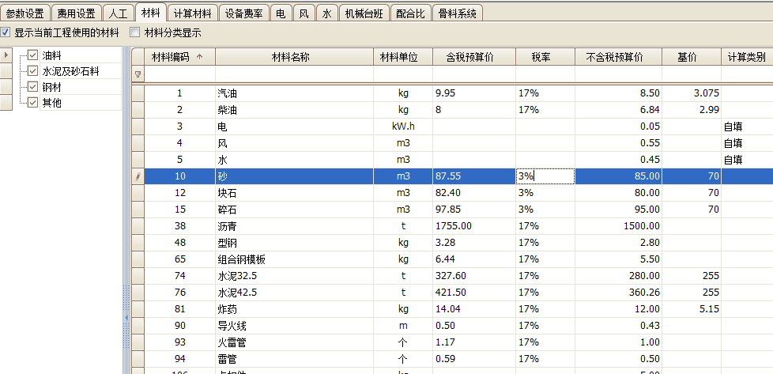Screen dimensions: 773x374
Task: Uncheck the 水泥及砂石料 category checkbox
Action: [x=32, y=71]
